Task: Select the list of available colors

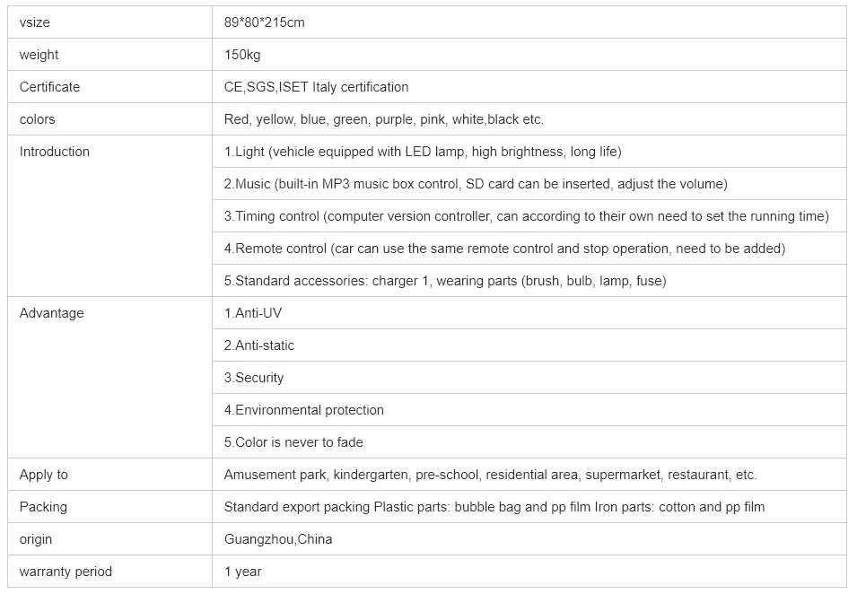Action: tap(383, 119)
